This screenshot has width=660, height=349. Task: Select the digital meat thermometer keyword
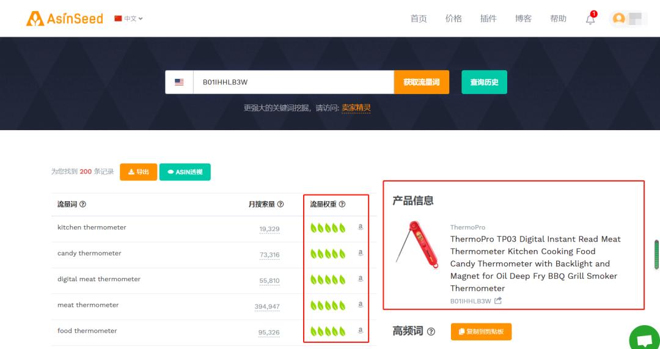point(99,279)
